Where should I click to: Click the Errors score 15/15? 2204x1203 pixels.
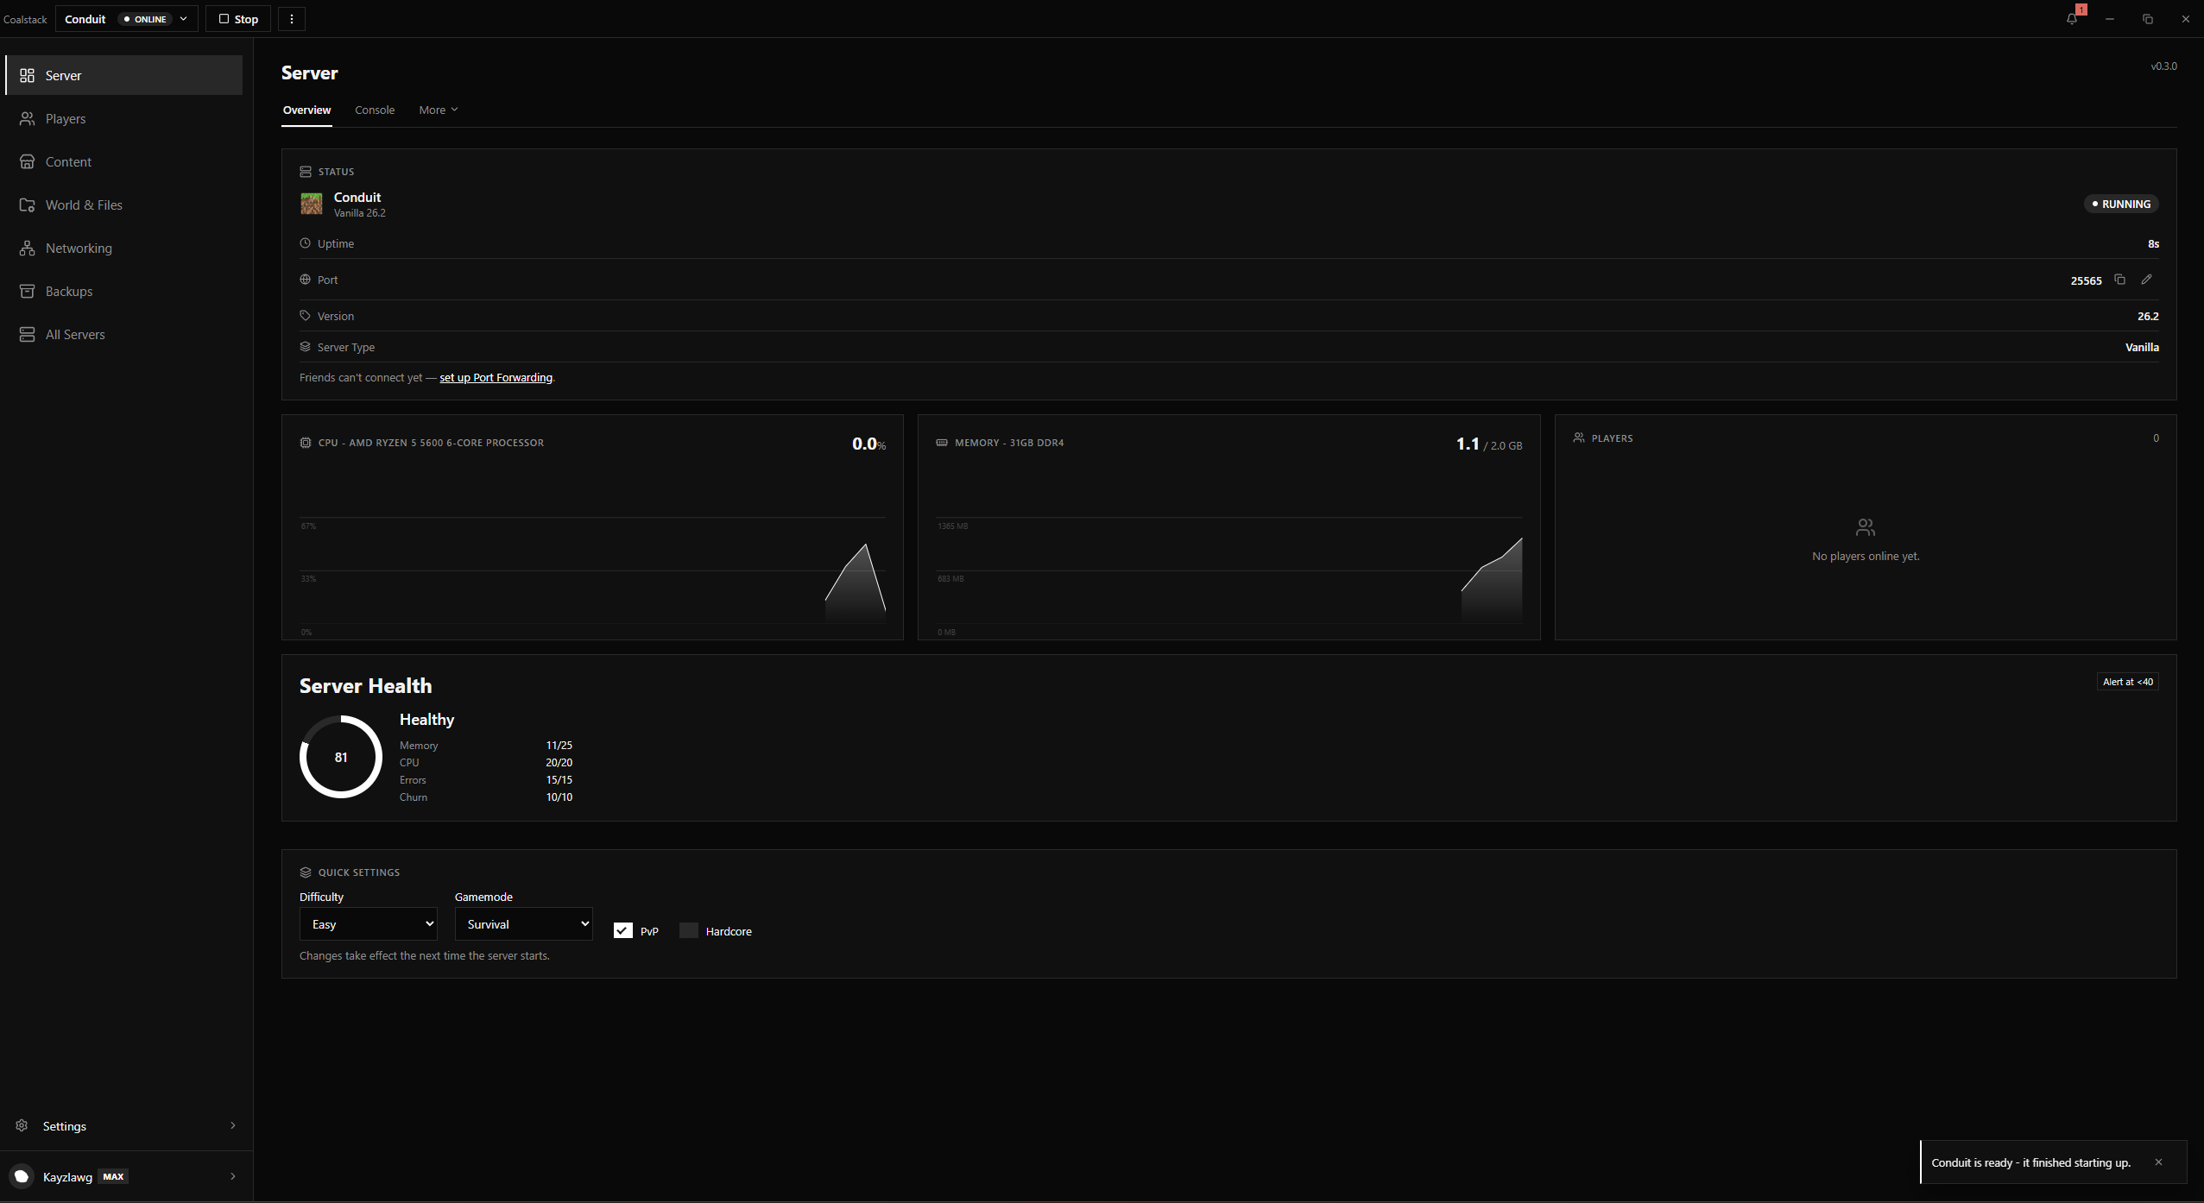click(x=559, y=779)
